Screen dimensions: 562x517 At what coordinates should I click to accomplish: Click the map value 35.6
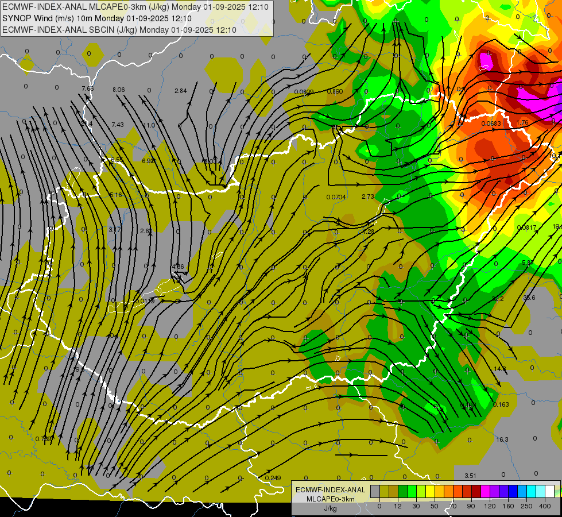(529, 298)
